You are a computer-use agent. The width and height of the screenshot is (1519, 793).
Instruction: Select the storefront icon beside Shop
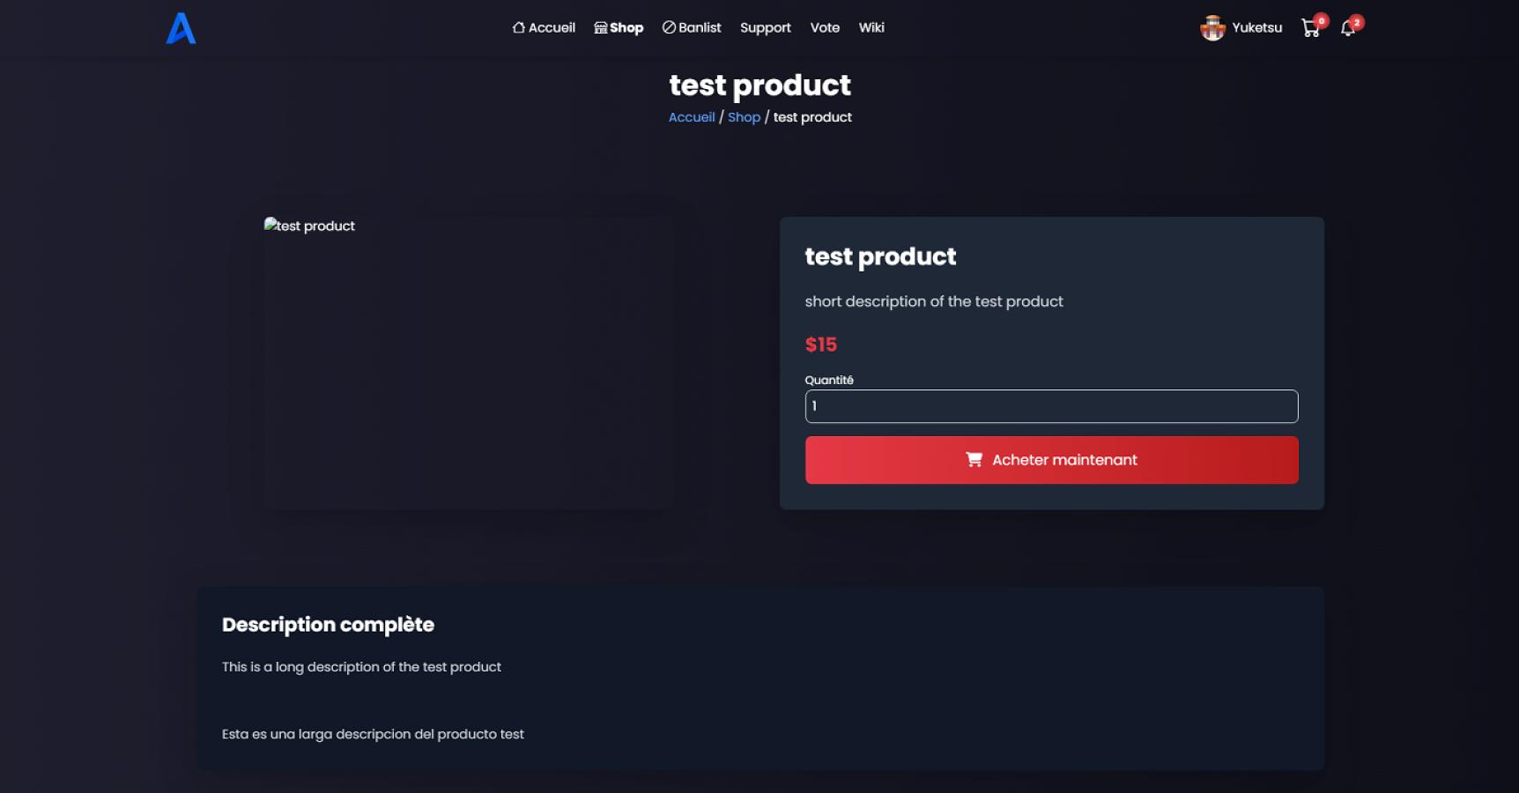[599, 27]
